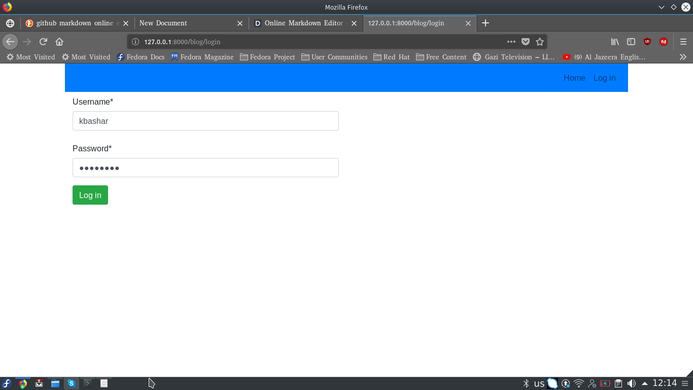Click the Log in link in the navbar
This screenshot has width=693, height=390.
pyautogui.click(x=605, y=78)
